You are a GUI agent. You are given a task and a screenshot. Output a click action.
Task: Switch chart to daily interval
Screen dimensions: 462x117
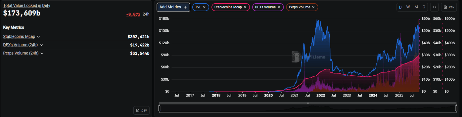click(x=400, y=7)
